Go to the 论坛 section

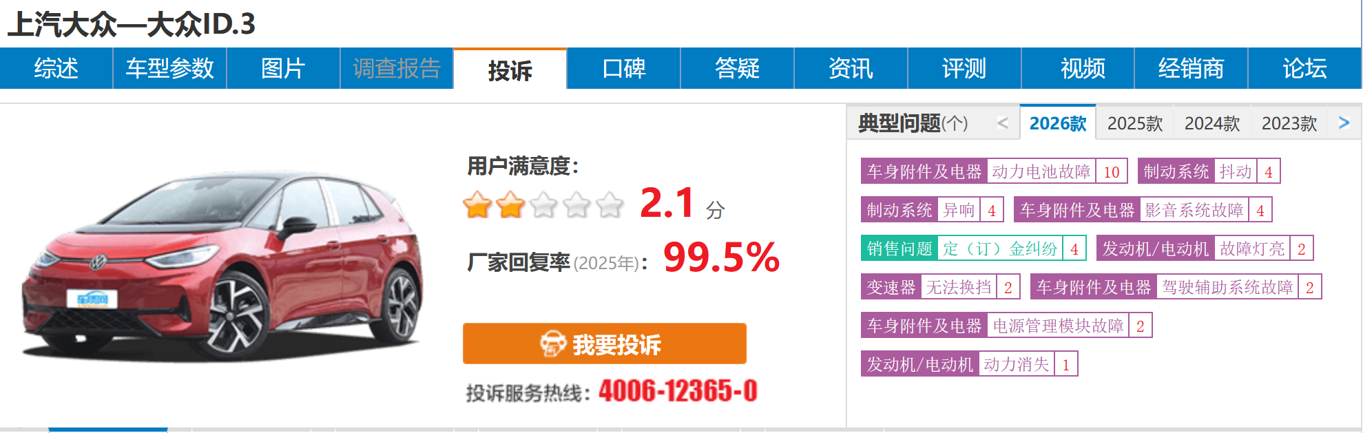1304,68
